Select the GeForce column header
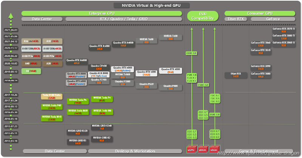302x158 pixels. click(273, 19)
